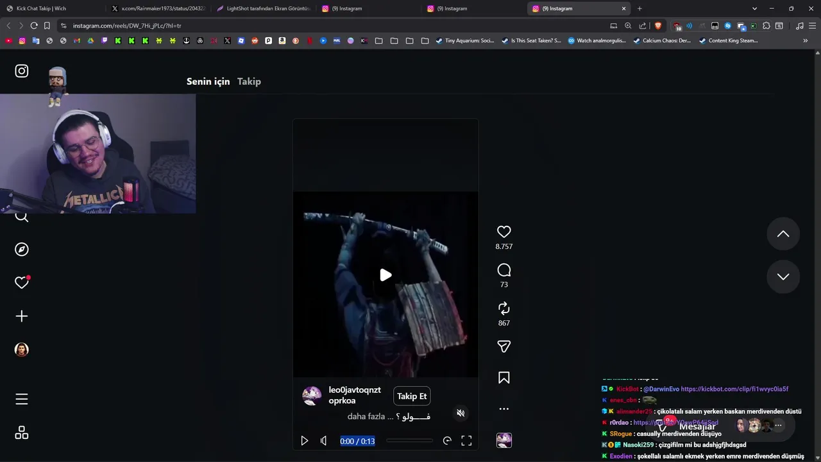Open the Google Drive bookmark

point(90,40)
